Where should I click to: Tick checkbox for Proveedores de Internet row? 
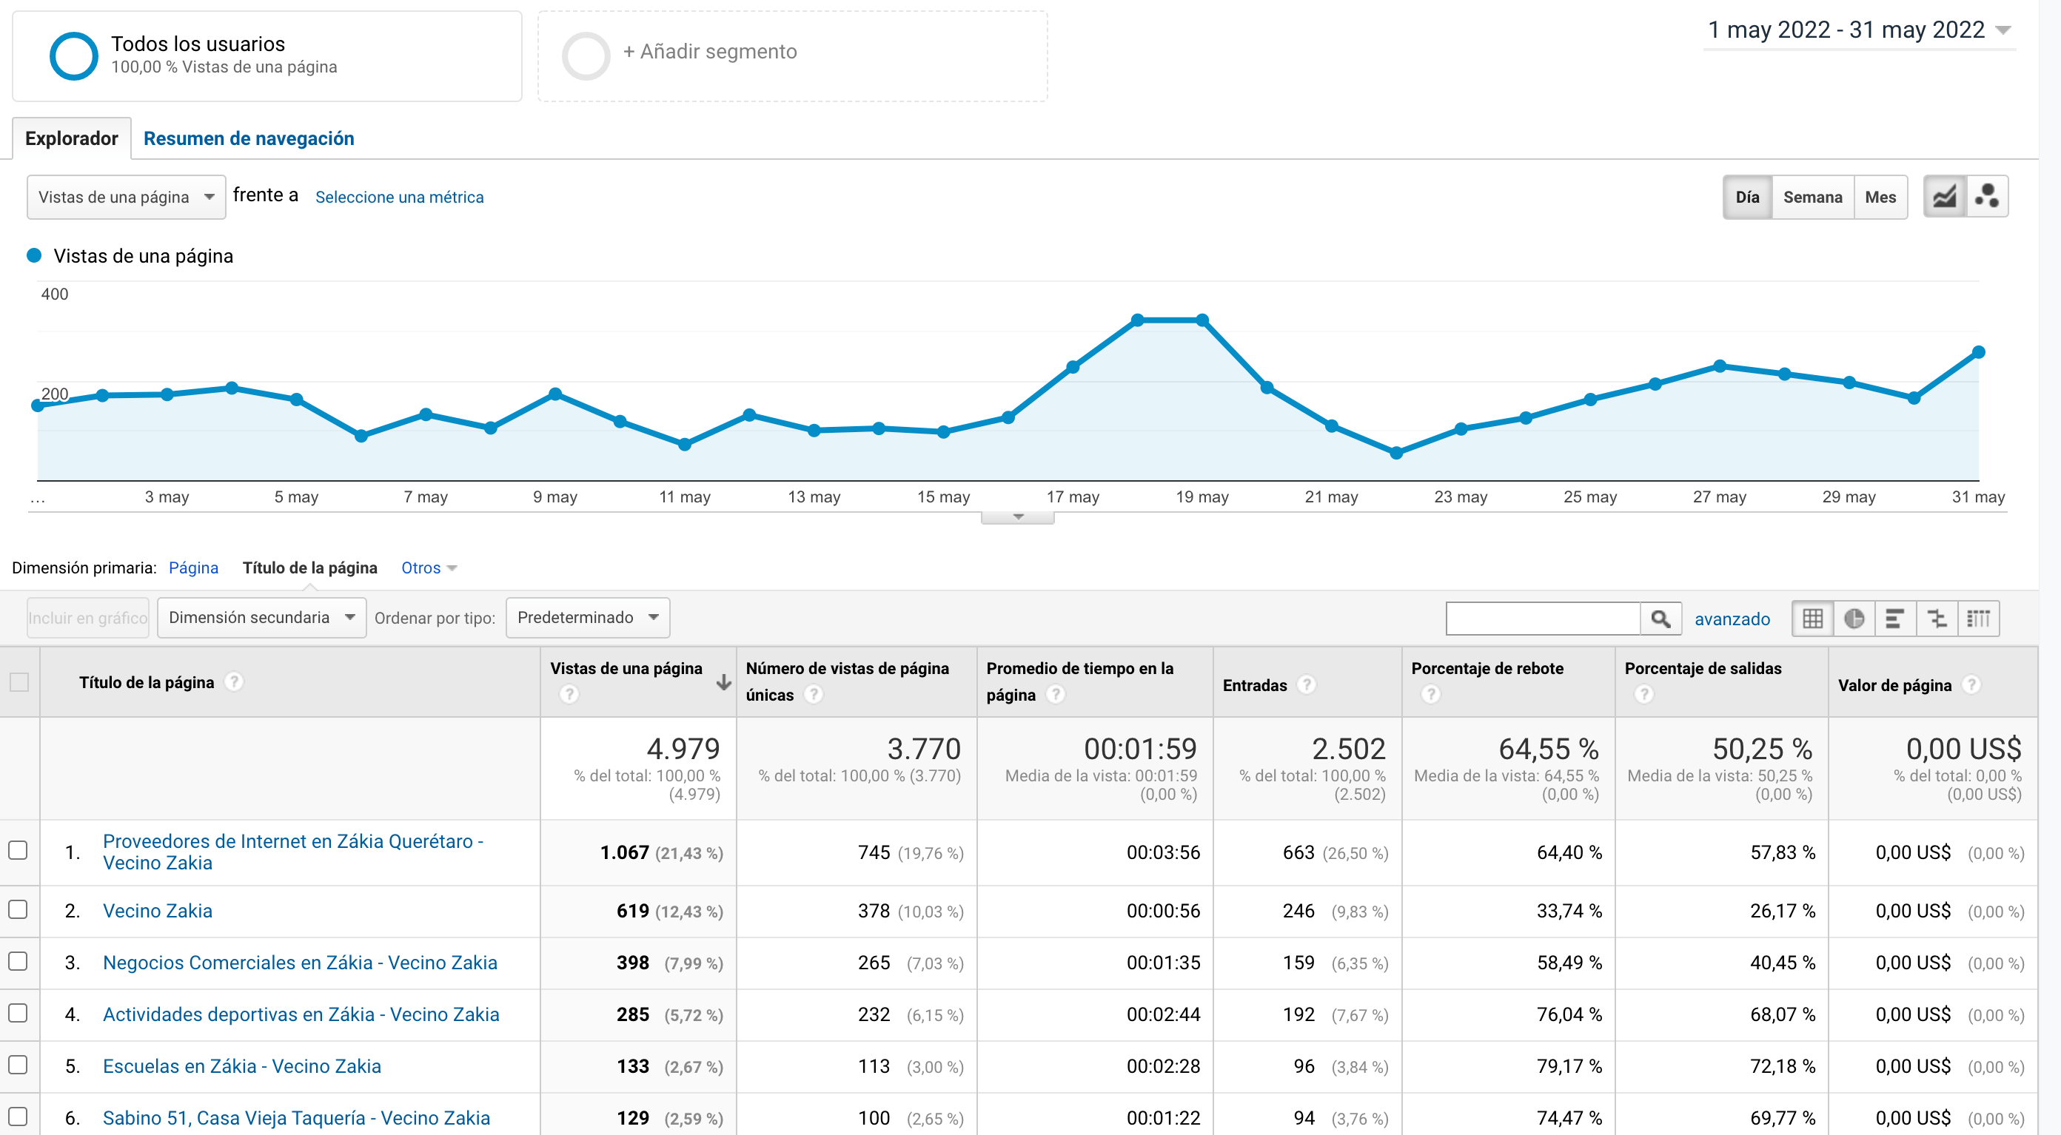coord(18,850)
